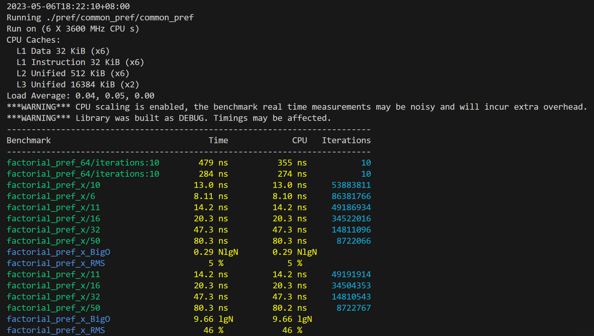Click the "L2 Unified 512 KiB (x6)" line
Image resolution: width=594 pixels, height=336 pixels.
73,73
